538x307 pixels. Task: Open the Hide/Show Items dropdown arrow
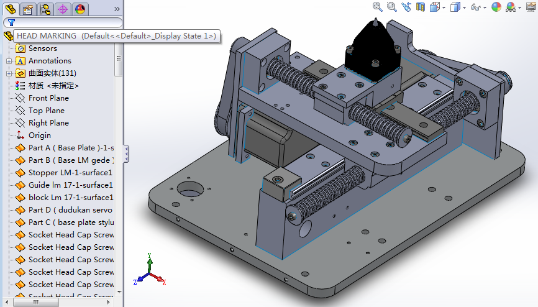click(x=485, y=7)
